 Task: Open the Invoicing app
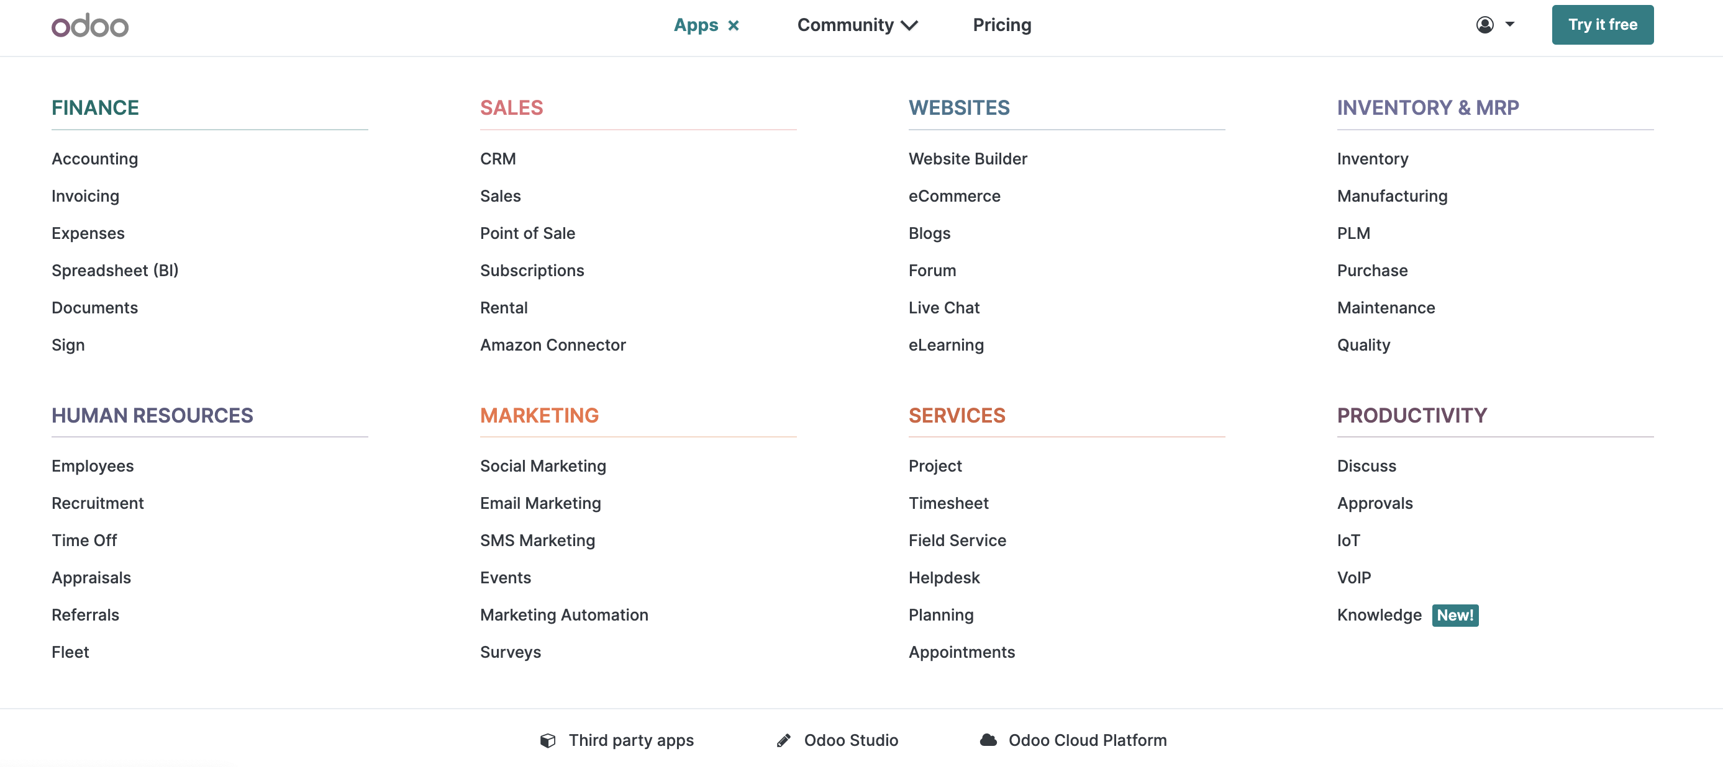pos(86,197)
